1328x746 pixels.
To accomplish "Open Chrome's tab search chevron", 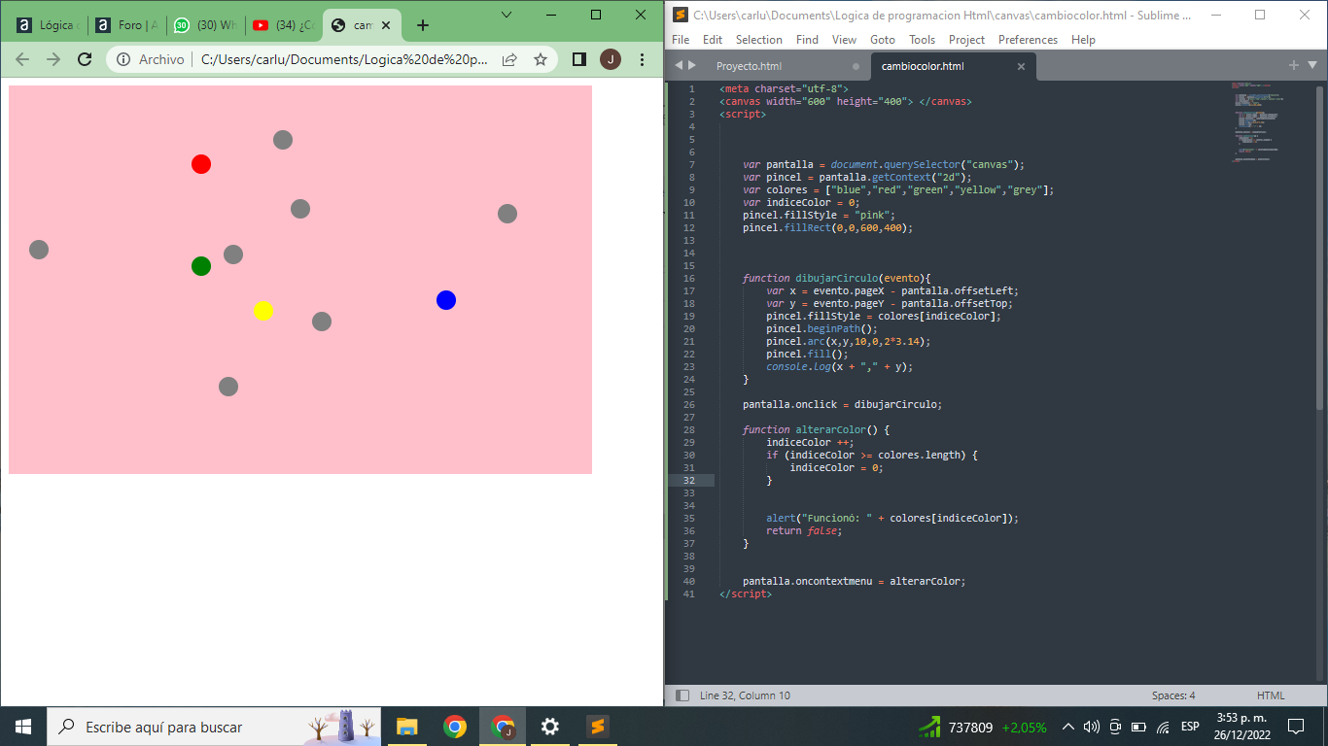I will pos(506,15).
